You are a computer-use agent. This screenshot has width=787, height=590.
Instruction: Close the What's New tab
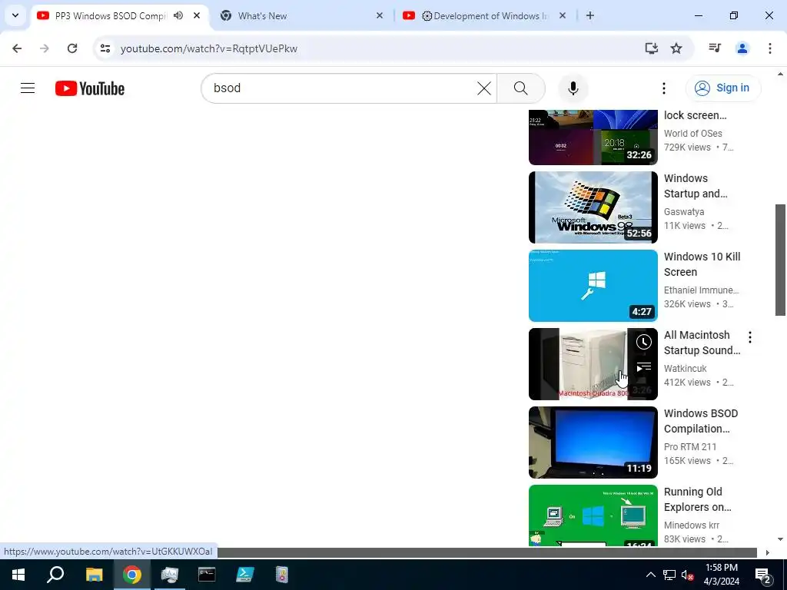(x=380, y=15)
